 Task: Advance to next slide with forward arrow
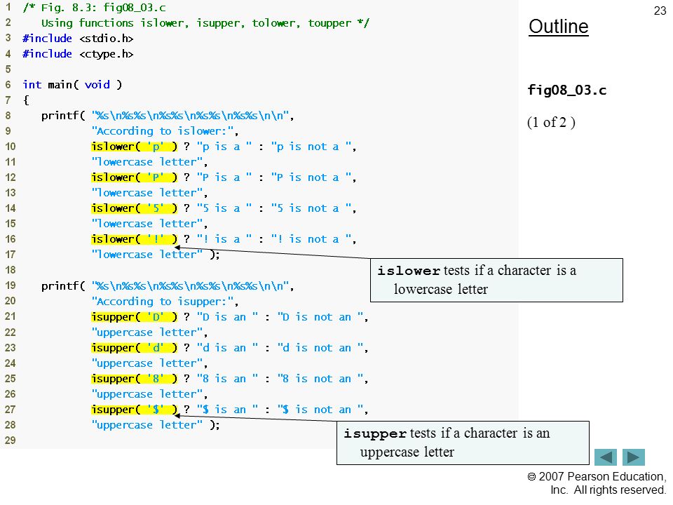[634, 457]
